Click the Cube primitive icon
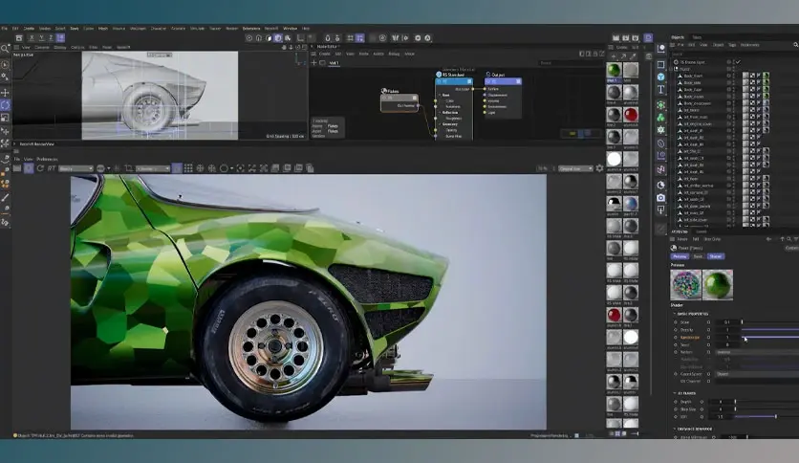 click(660, 65)
